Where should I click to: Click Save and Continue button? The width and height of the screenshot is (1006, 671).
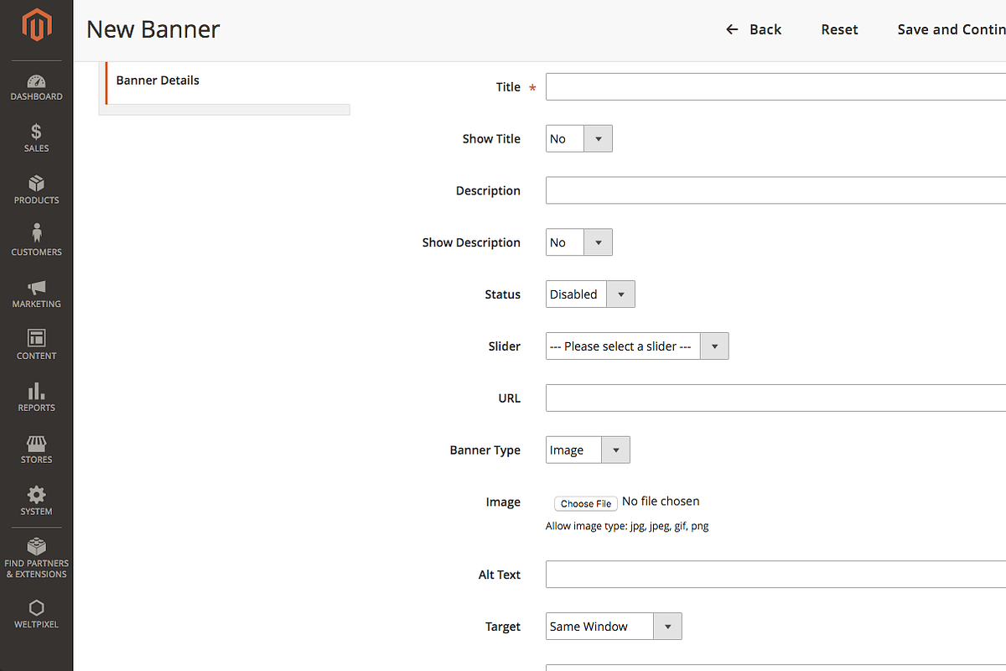952,29
